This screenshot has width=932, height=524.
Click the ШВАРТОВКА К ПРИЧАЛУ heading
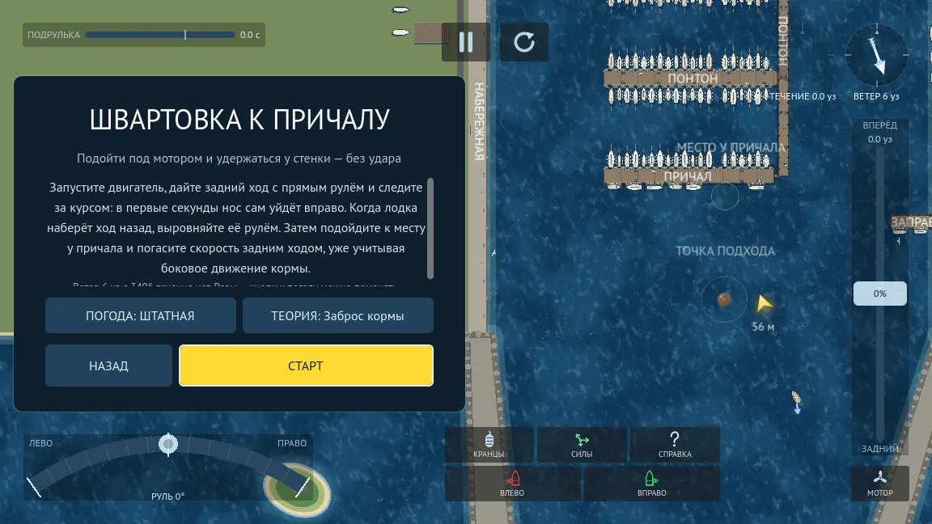239,120
